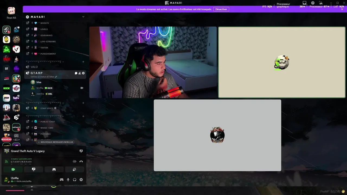
Task: Open LEVELS channel
Action: pyautogui.click(x=55, y=29)
